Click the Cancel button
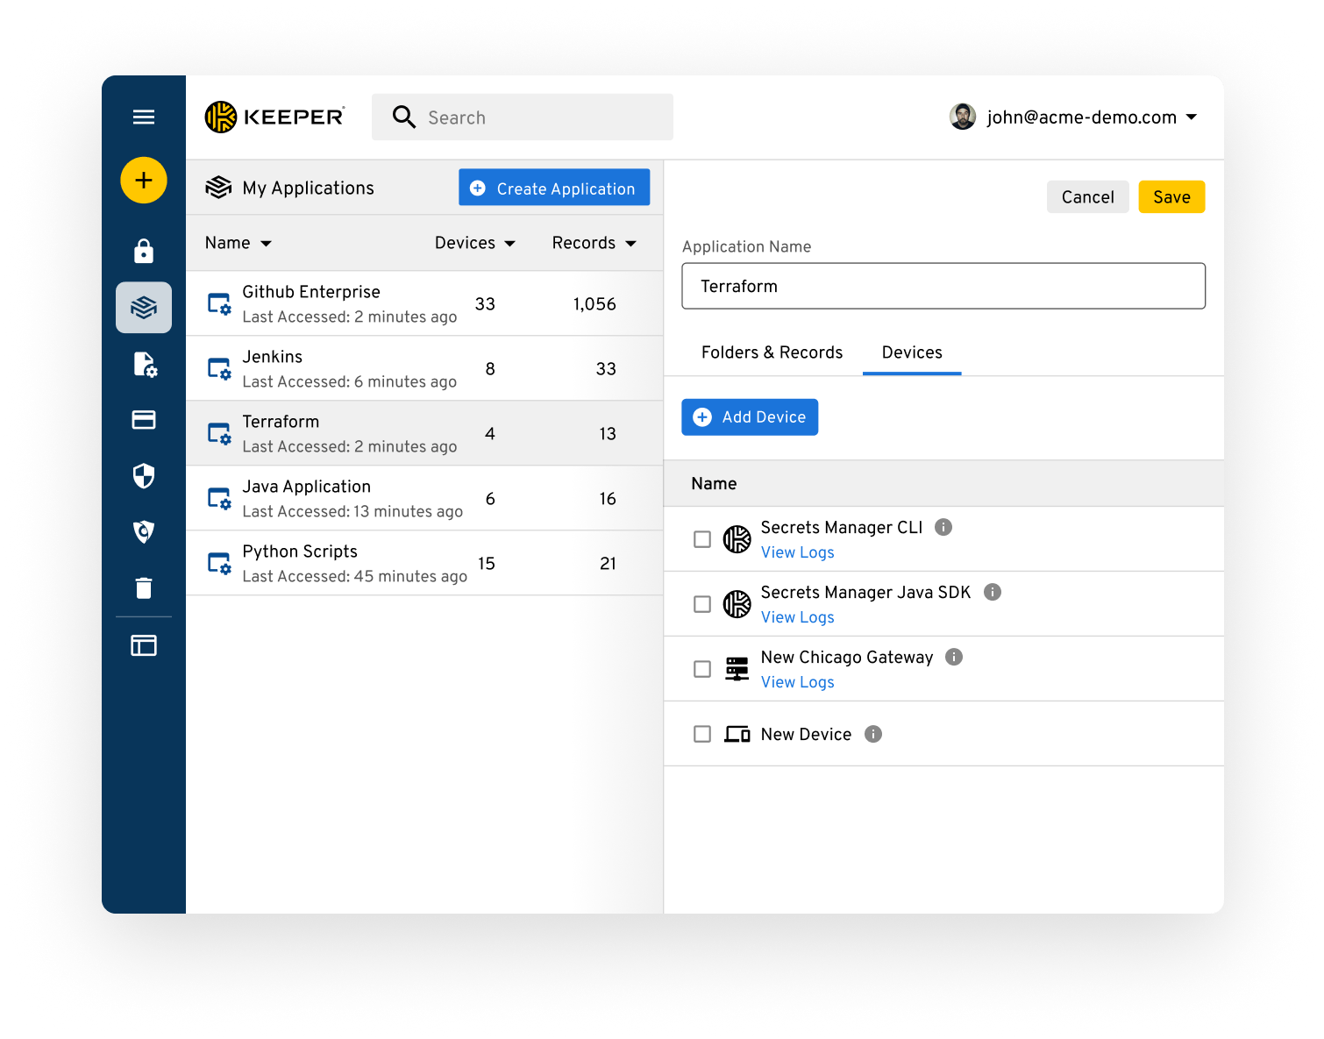Screen dimensions: 1324x1039 pos(1088,197)
